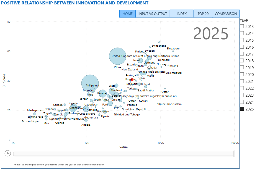Screen dimensions: 255x169
Task: Click the Singapore data point
Action: tap(173, 51)
